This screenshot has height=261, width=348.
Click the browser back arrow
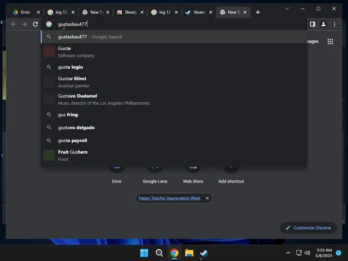[14, 24]
